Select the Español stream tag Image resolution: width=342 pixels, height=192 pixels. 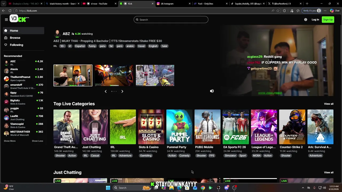point(80,46)
